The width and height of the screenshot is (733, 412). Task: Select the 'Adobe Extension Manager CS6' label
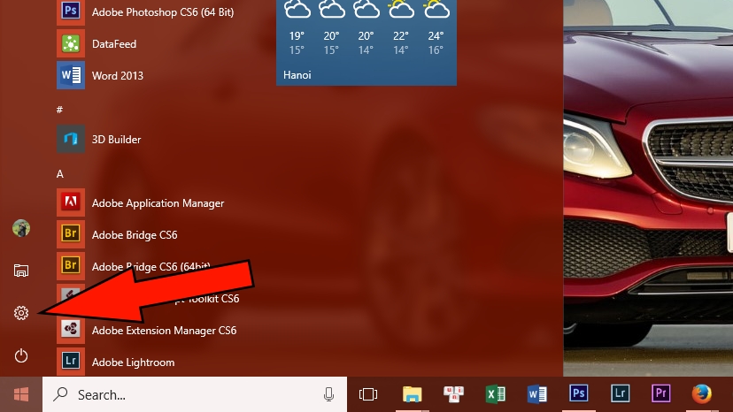[164, 331]
